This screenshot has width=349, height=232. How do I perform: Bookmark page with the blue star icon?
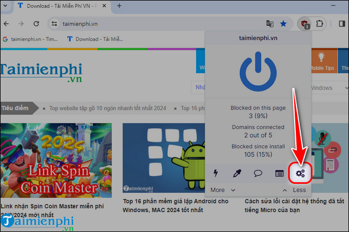click(x=283, y=24)
